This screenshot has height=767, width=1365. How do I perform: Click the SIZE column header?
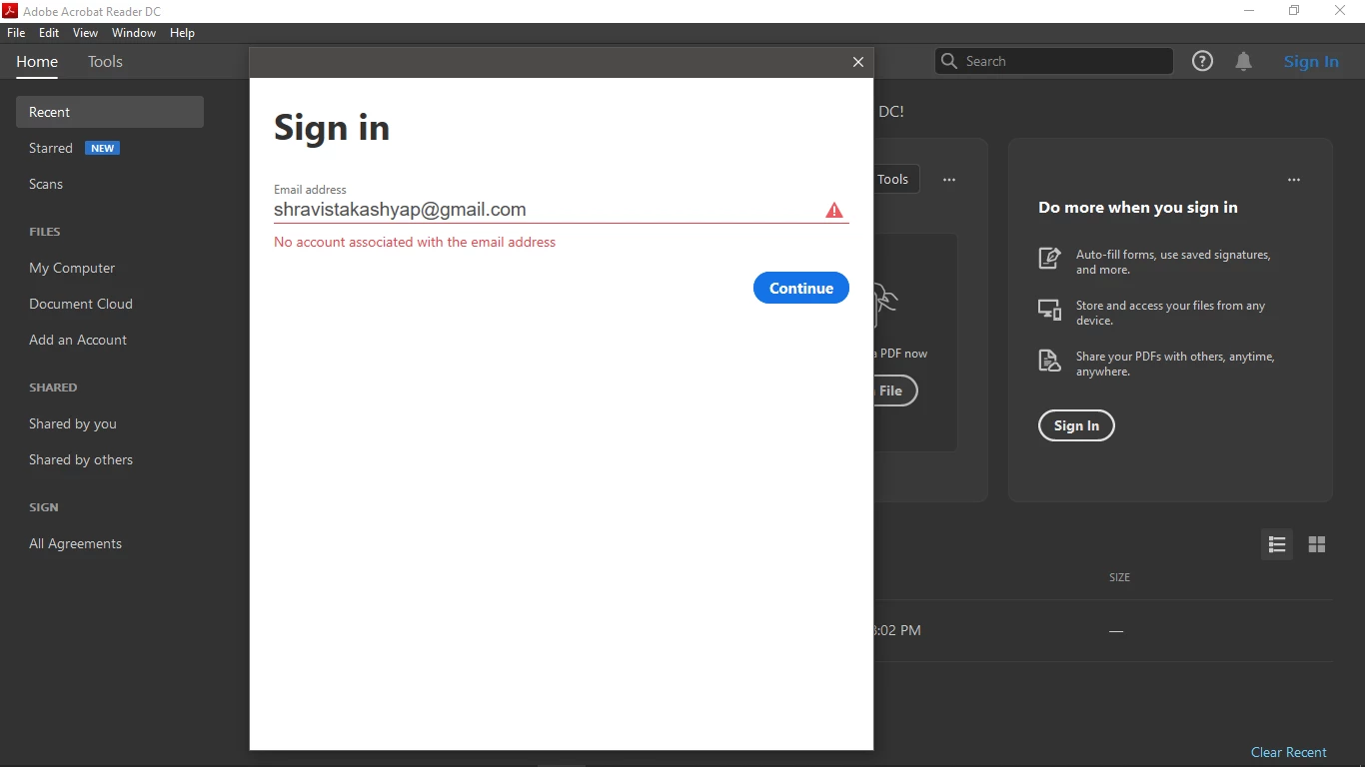(x=1119, y=577)
